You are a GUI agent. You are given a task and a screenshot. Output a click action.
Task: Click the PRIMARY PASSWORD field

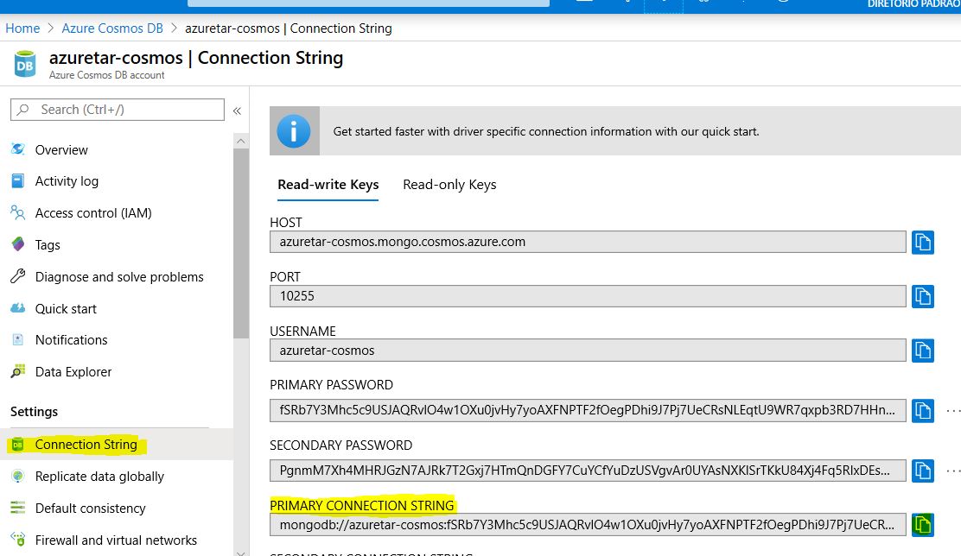pyautogui.click(x=588, y=410)
